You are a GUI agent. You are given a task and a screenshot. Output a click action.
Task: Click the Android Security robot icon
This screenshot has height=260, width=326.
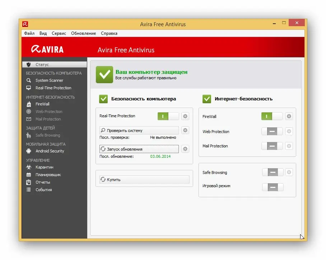(x=29, y=151)
